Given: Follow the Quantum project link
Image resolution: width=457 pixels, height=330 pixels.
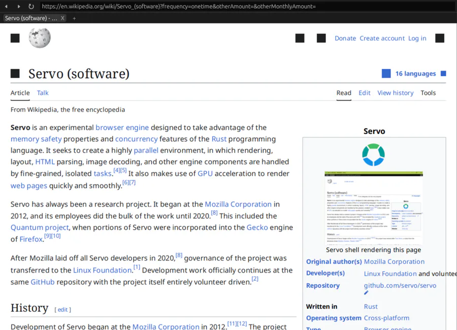Looking at the screenshot, I should point(40,227).
